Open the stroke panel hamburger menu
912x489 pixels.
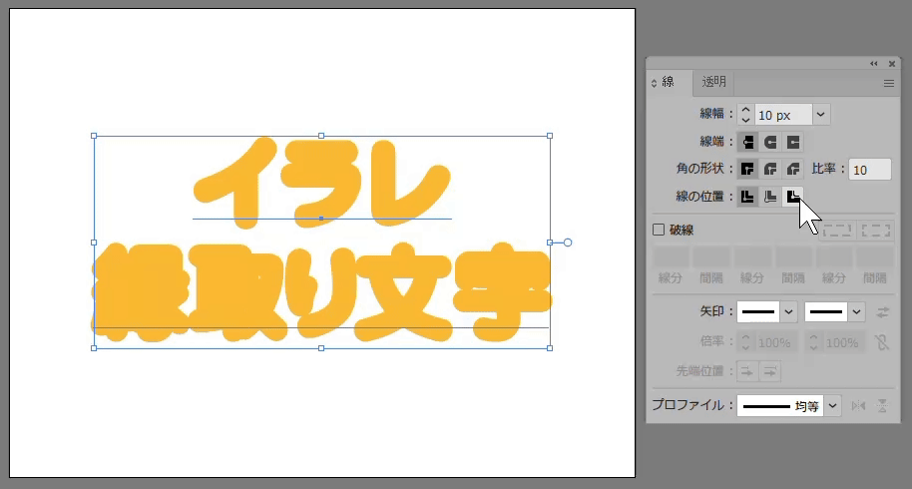tap(889, 83)
